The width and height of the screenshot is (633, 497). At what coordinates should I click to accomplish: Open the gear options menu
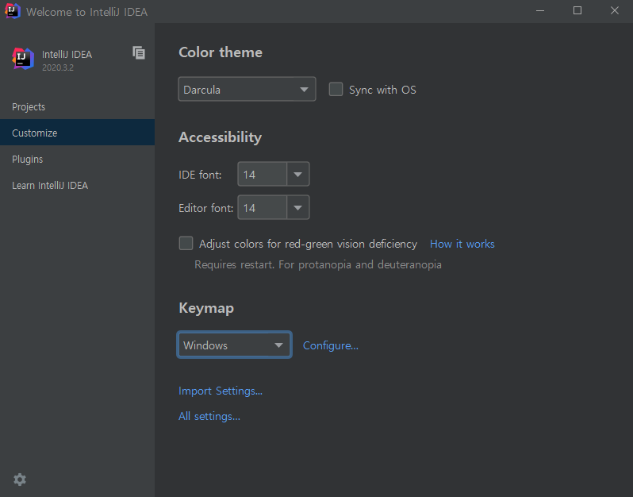coord(20,480)
